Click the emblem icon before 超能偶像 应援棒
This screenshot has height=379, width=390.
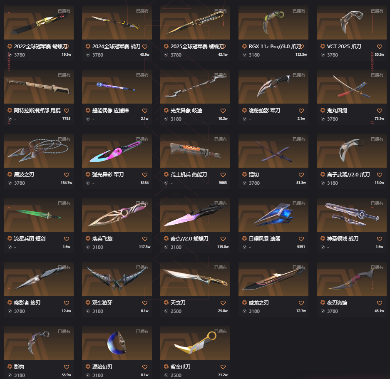click(88, 110)
